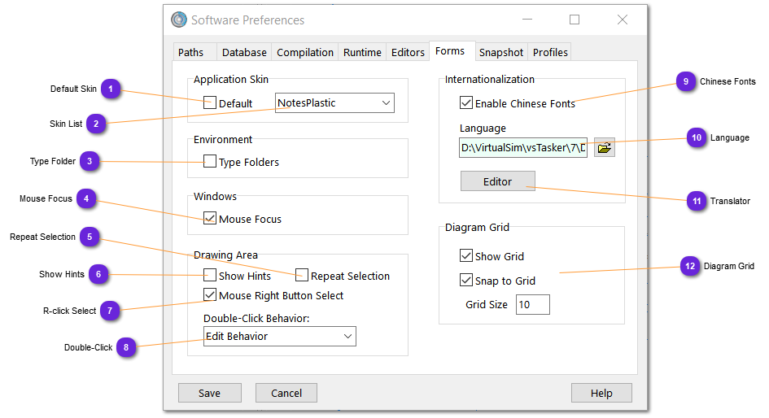Viewport: 769px width, 418px height.
Task: Click the Language path text field
Action: (522, 148)
